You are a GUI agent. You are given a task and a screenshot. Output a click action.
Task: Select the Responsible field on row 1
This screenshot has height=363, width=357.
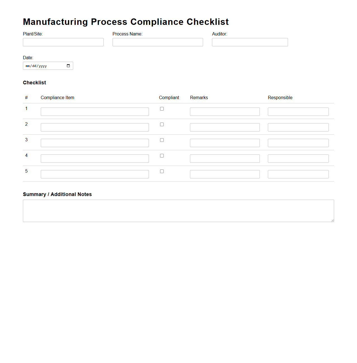pyautogui.click(x=298, y=111)
